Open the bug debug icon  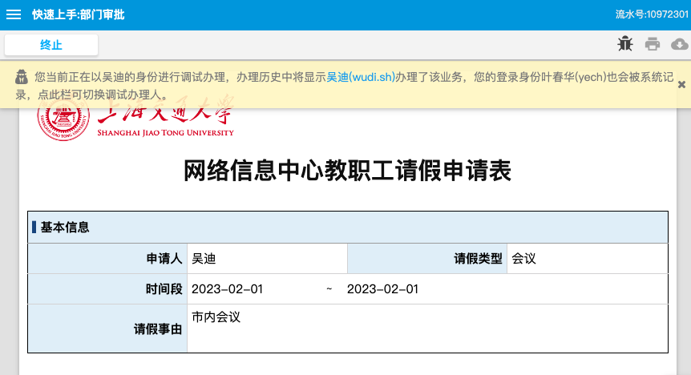pyautogui.click(x=625, y=44)
